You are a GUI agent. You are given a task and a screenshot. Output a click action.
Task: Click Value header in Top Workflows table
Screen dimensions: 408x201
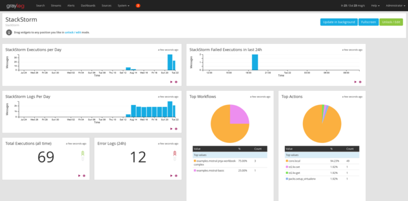tap(197, 149)
